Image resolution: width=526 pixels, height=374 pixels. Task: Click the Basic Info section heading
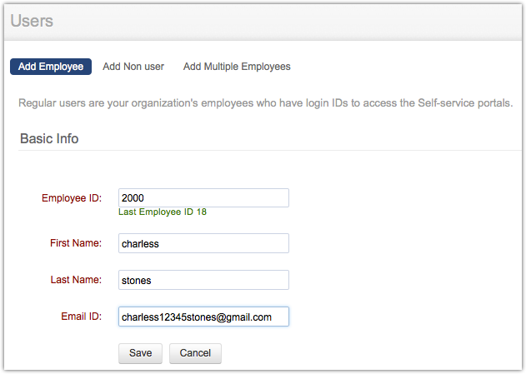49,138
